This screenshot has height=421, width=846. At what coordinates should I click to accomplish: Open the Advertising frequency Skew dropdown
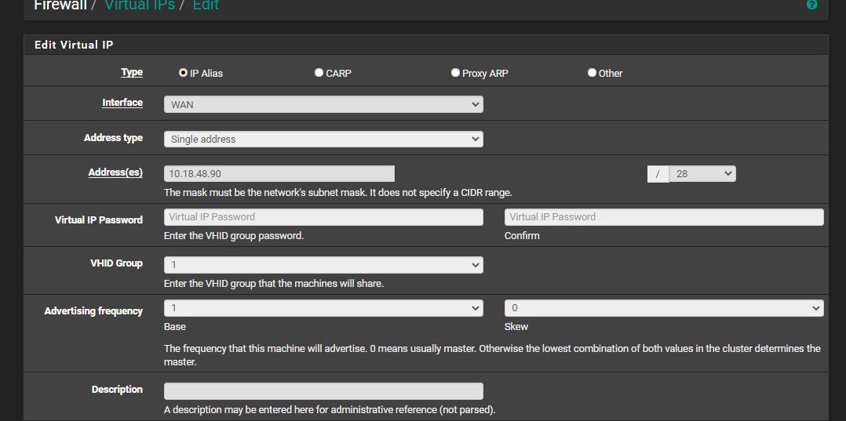[664, 308]
